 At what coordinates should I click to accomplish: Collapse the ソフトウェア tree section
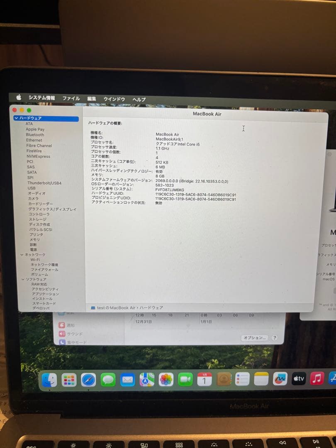22,279
